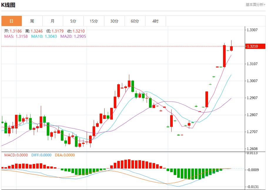Switch to the 月 monthly tab
268x190 pixels.
[x=53, y=21]
